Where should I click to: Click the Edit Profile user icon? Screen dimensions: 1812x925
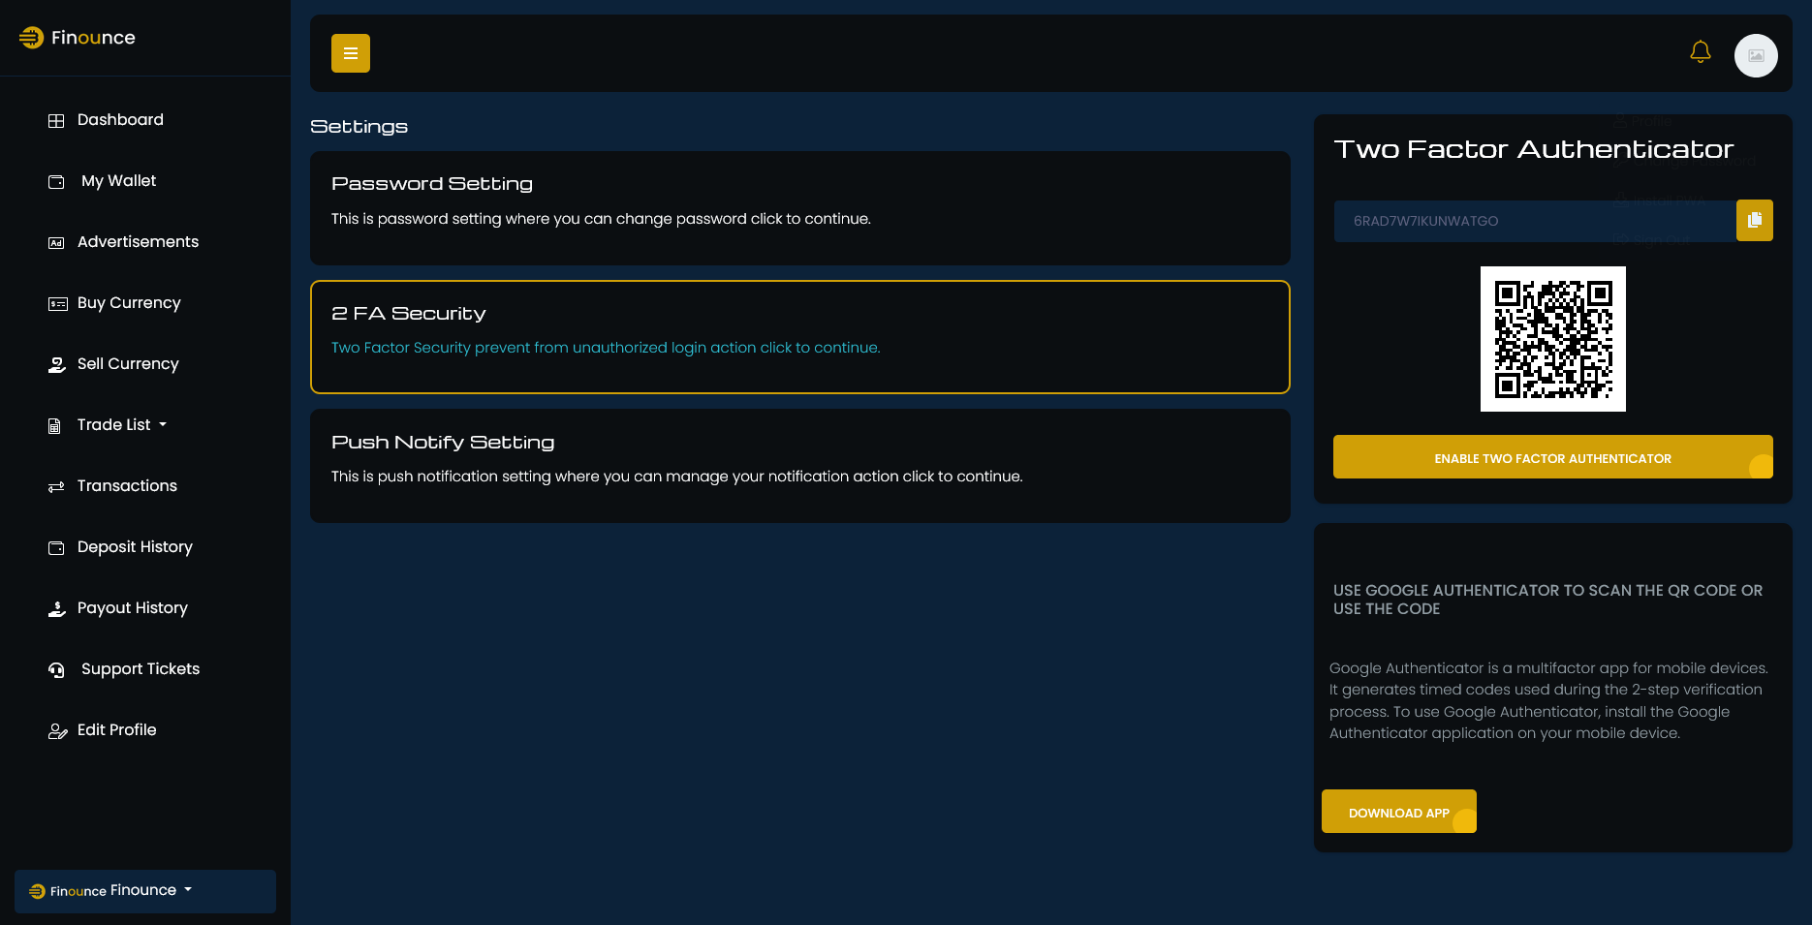(57, 731)
